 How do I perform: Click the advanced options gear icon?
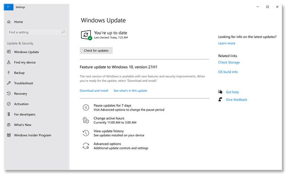pyautogui.click(x=86, y=146)
